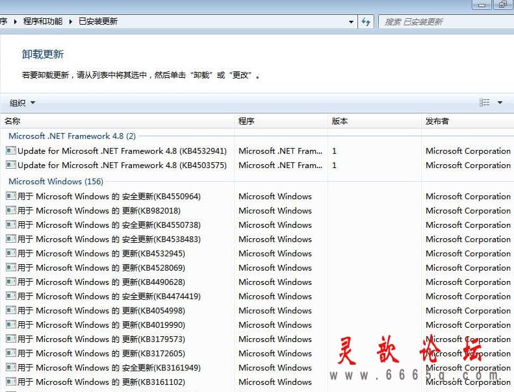Click the icon of update KB3161102
Screen dimensions: 514x392
point(11,382)
